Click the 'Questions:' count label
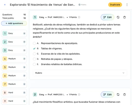This screenshot has width=132, height=105. (7, 14)
